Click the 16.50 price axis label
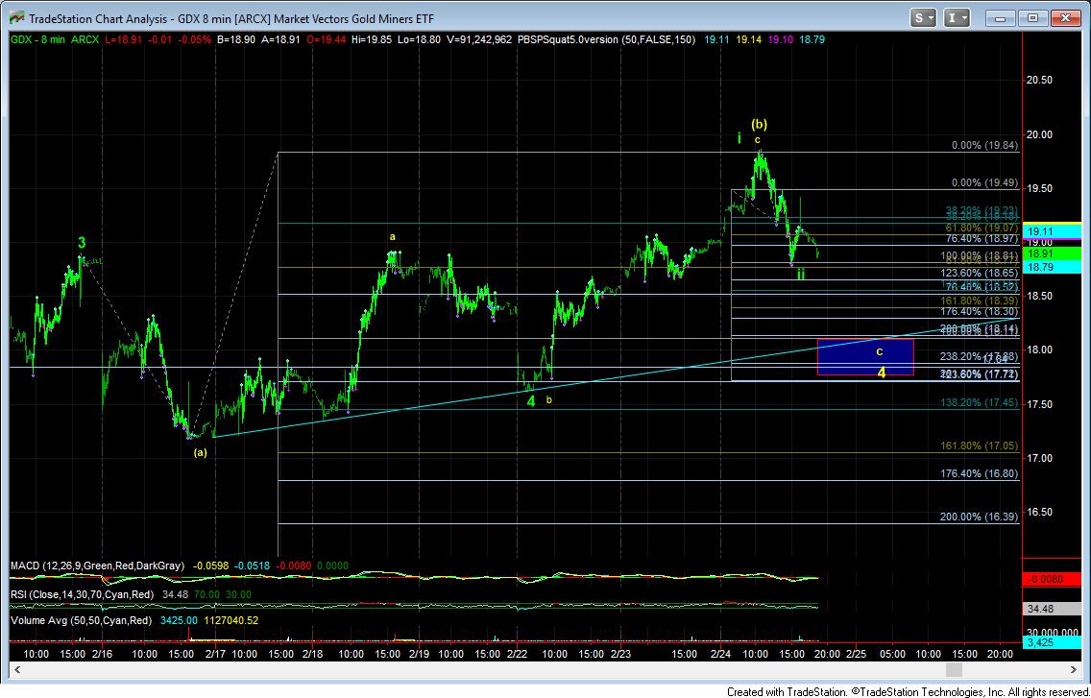 pyautogui.click(x=1039, y=512)
